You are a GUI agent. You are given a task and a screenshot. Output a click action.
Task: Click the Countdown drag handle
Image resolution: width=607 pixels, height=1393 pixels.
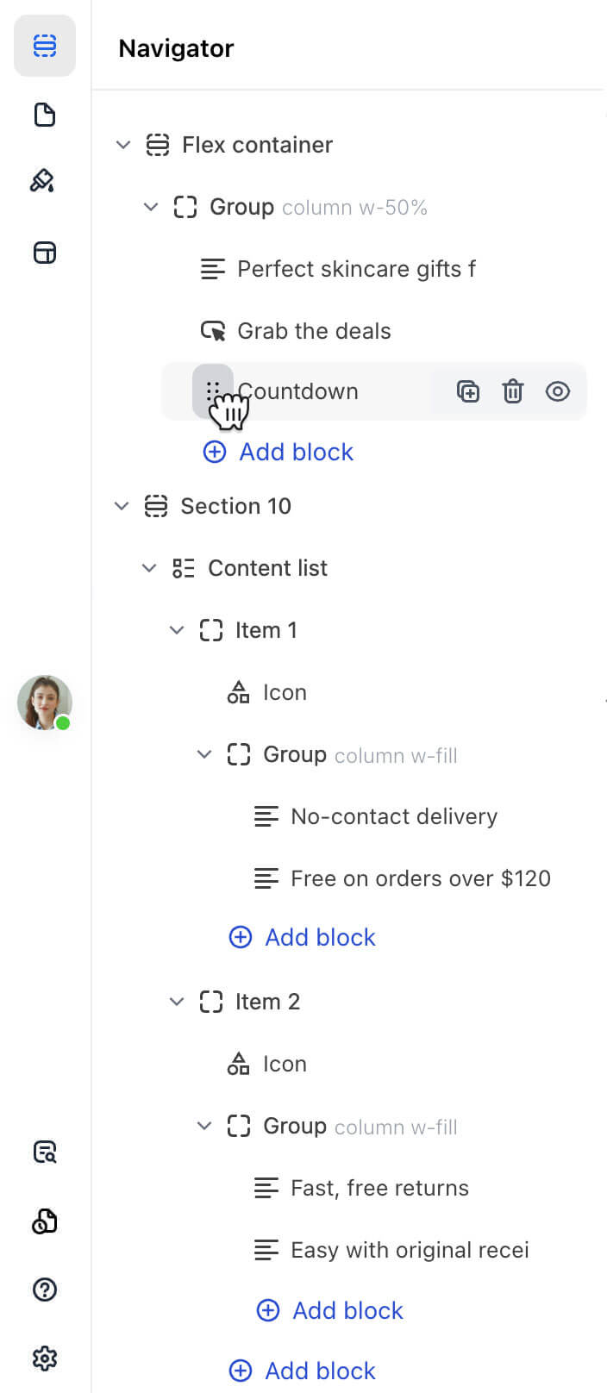tap(212, 391)
